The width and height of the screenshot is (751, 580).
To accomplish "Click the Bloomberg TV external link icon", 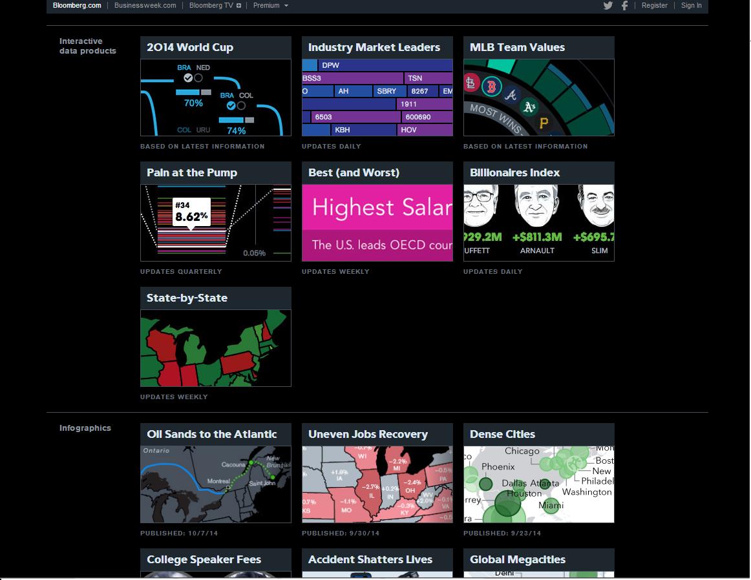I will [x=238, y=6].
